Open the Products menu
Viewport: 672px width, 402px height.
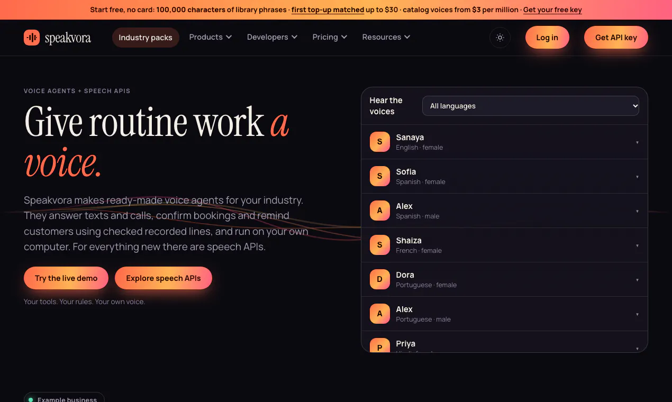coord(211,37)
